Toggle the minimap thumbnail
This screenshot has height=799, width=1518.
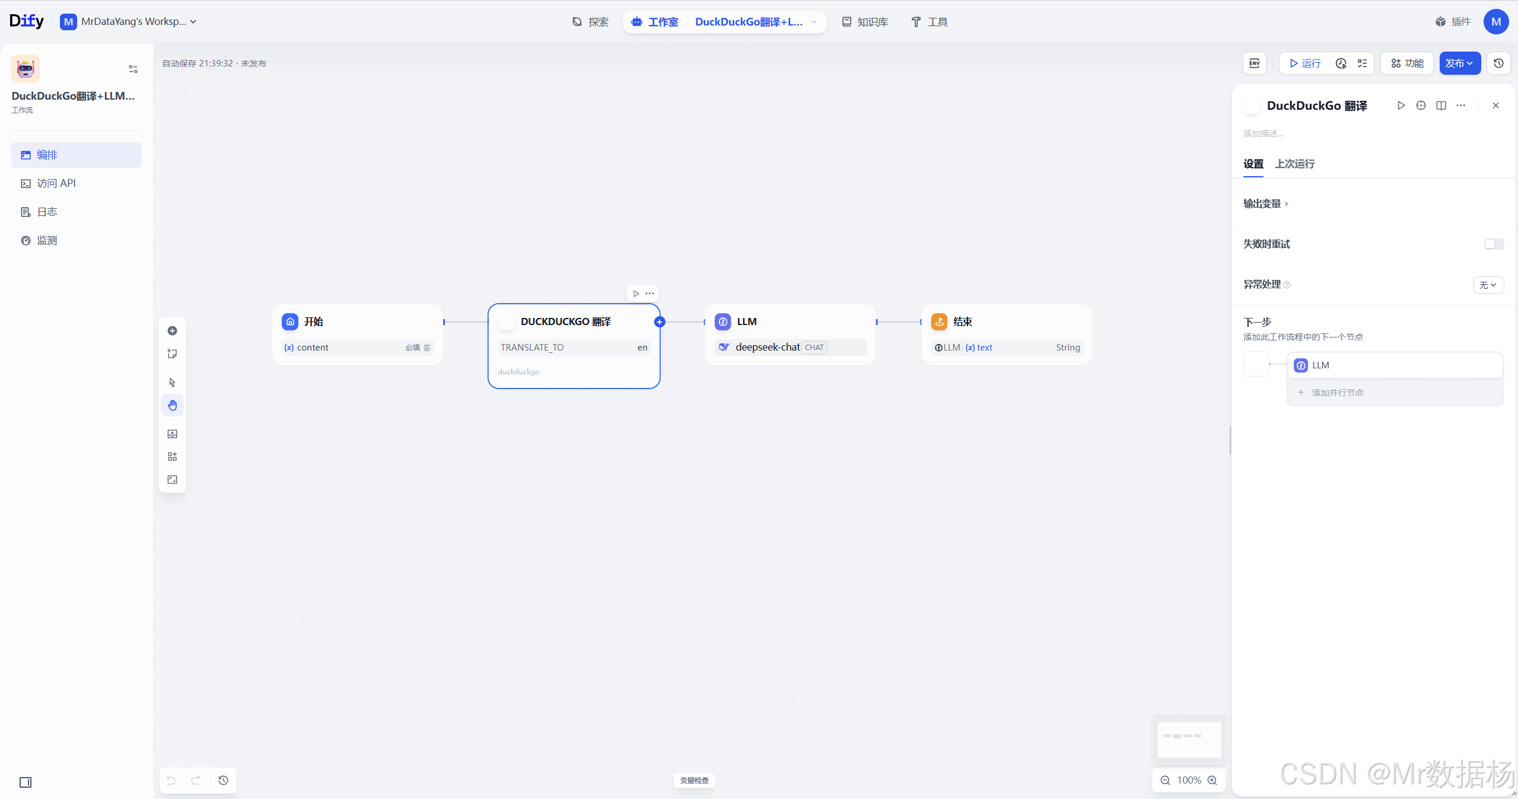(1189, 739)
